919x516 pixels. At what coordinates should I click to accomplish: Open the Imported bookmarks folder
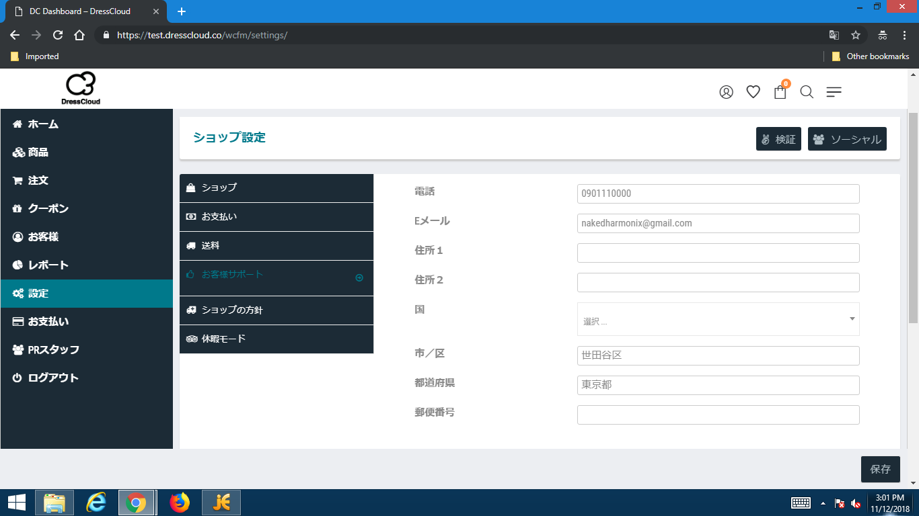point(35,56)
